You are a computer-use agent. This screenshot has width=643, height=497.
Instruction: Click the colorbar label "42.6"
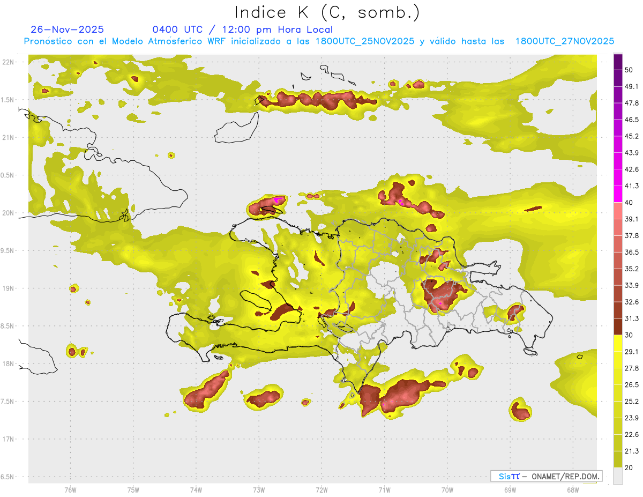coord(632,169)
